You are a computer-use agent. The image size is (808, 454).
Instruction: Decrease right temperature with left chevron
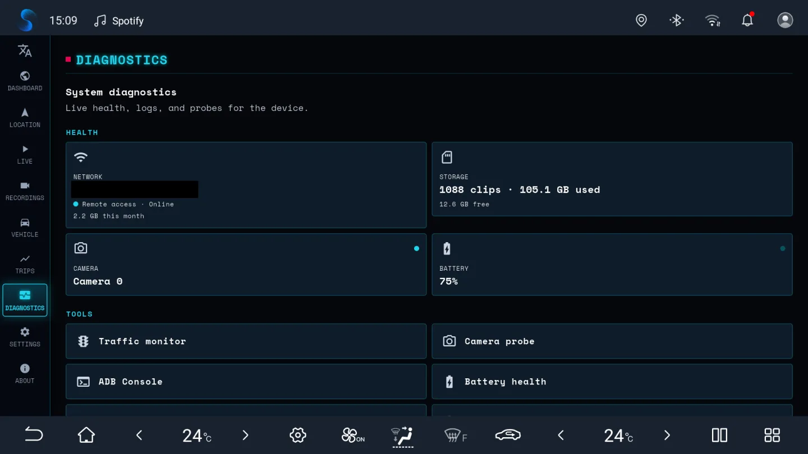(561, 435)
